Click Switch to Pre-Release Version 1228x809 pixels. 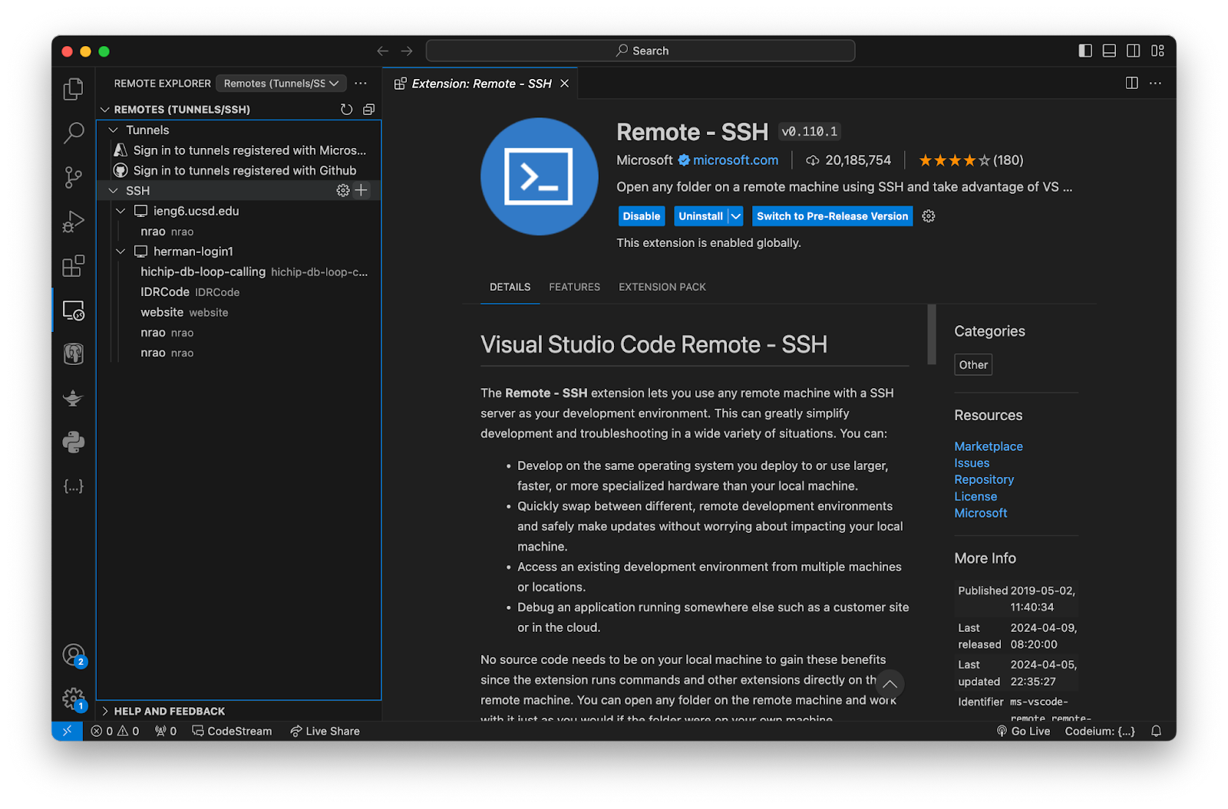pyautogui.click(x=832, y=216)
